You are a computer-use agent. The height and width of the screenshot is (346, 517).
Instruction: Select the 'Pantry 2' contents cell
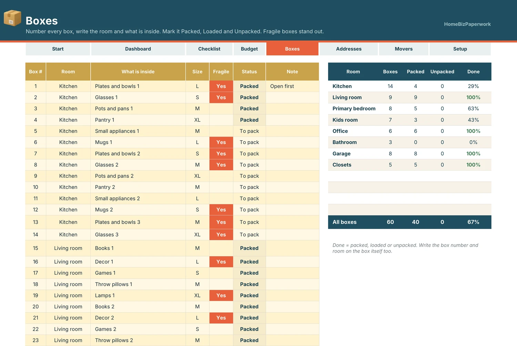pyautogui.click(x=138, y=187)
